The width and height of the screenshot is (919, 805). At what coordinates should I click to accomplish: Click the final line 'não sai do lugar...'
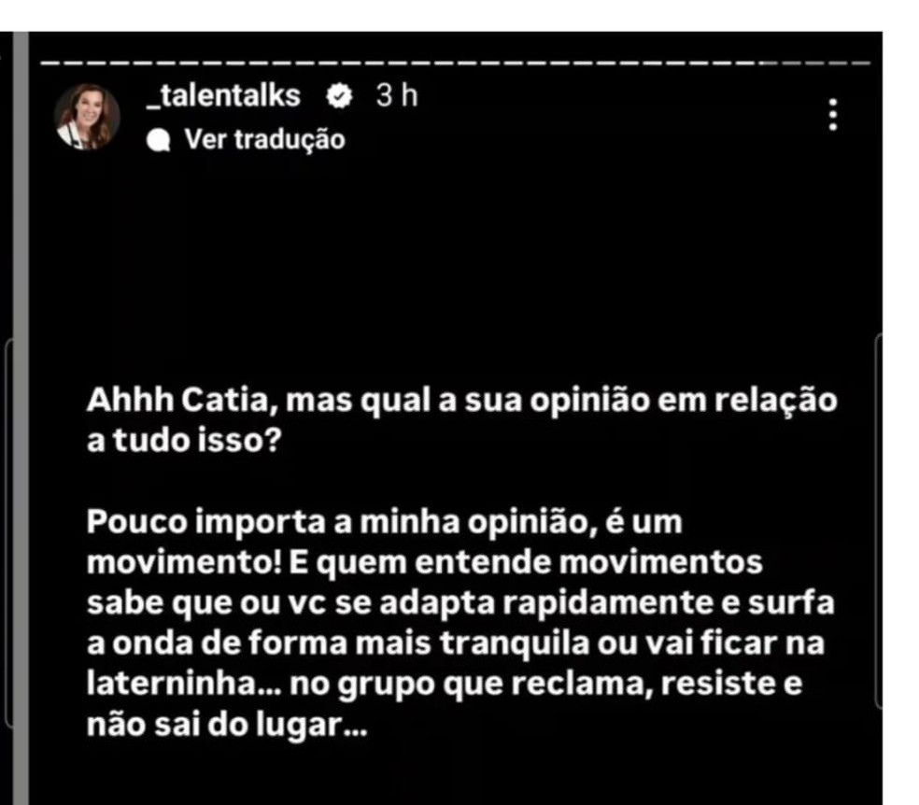tap(227, 726)
